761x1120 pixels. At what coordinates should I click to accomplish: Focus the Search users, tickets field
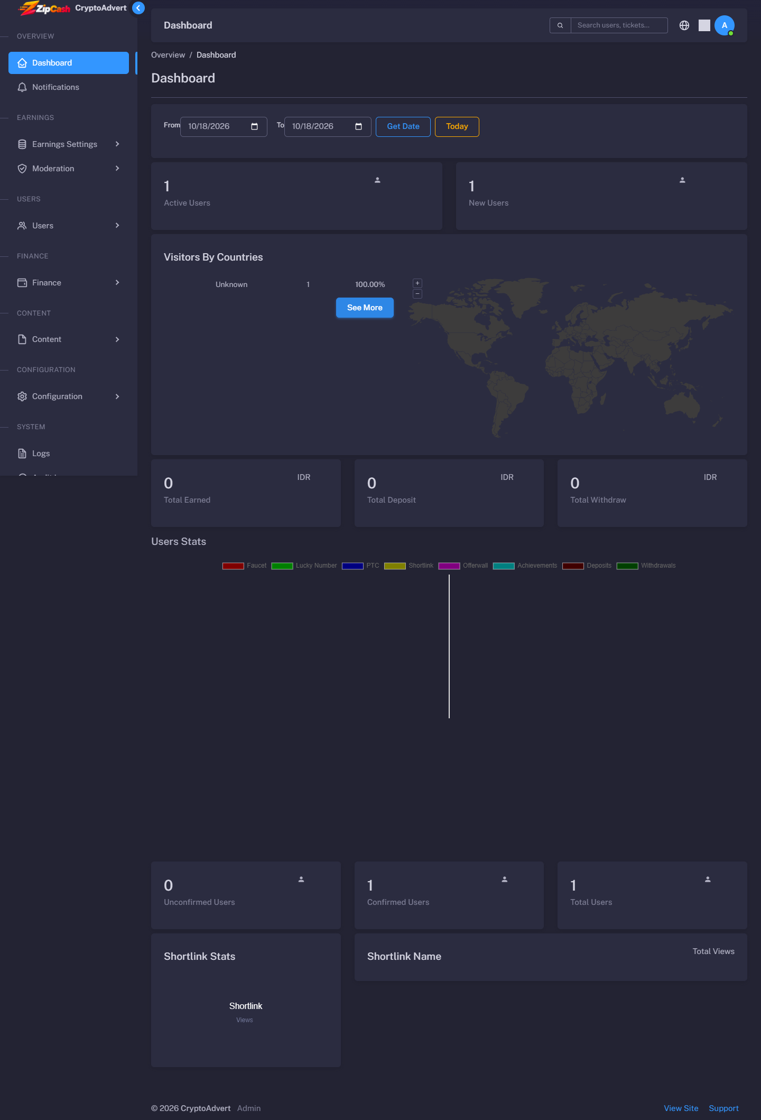click(x=619, y=25)
